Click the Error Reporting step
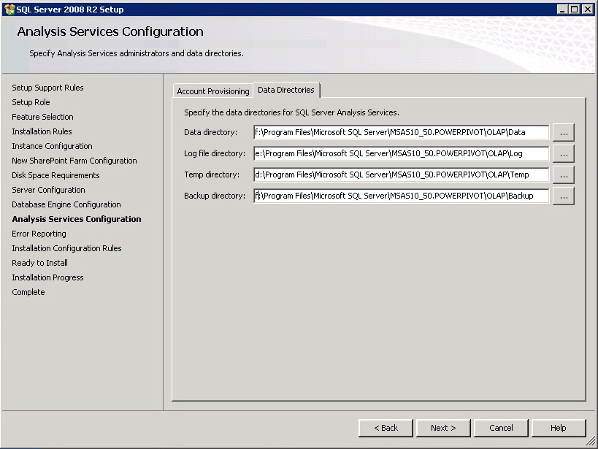This screenshot has height=449, width=598. pyautogui.click(x=39, y=234)
